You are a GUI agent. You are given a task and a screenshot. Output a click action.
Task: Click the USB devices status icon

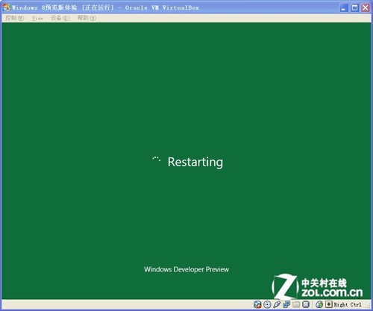click(277, 304)
